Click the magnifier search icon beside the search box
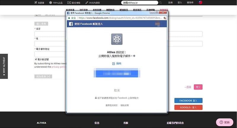The height and width of the screenshot is (128, 237). click(x=161, y=3)
